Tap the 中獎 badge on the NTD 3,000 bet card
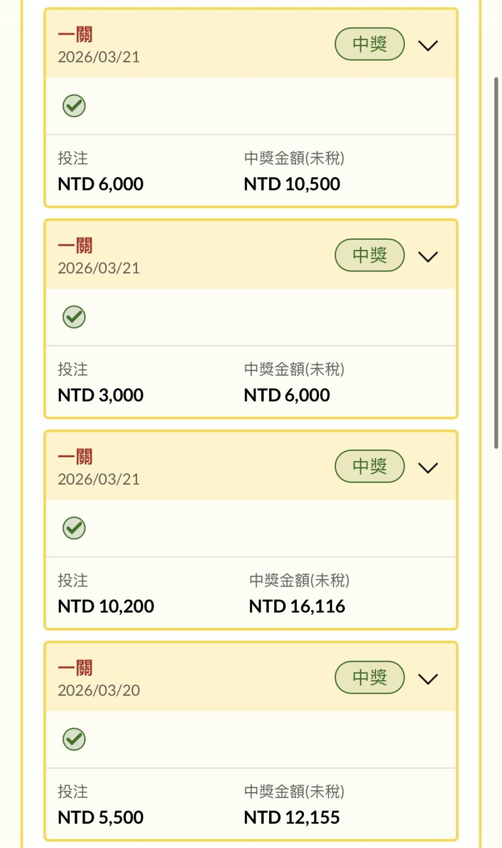 pos(370,255)
